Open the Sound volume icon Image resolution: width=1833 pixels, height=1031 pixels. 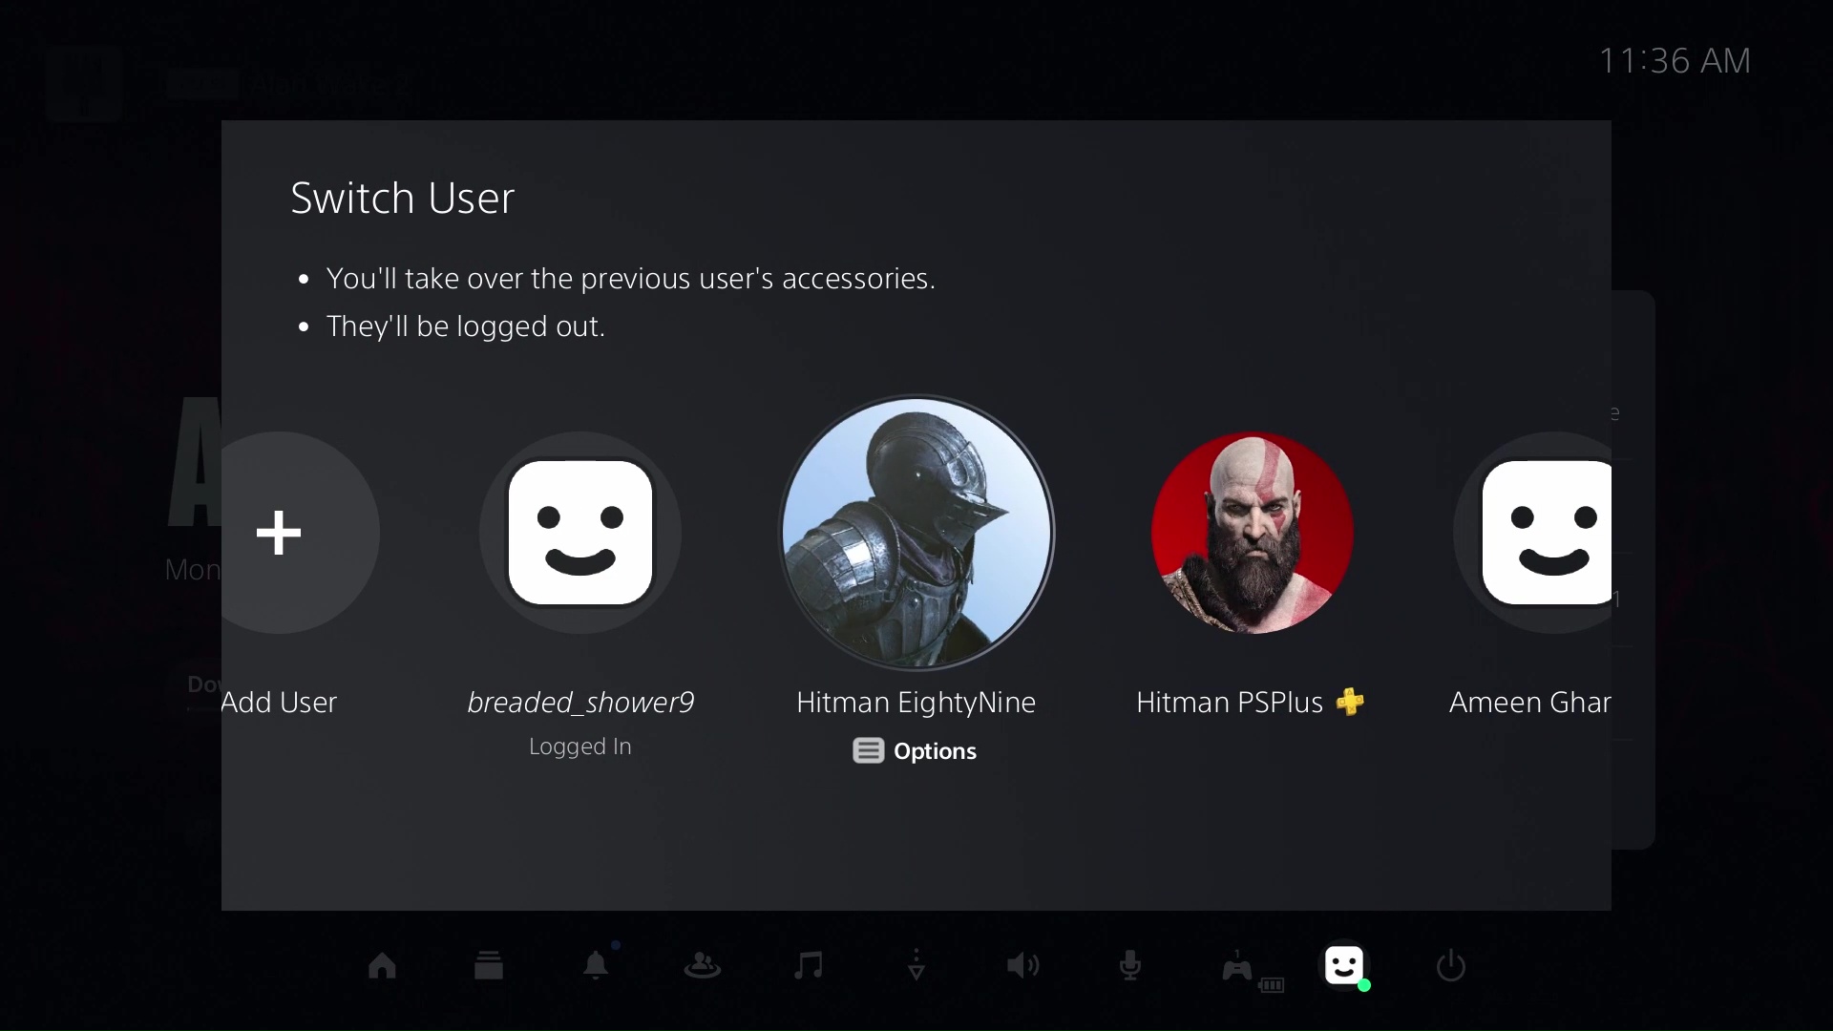[1021, 966]
